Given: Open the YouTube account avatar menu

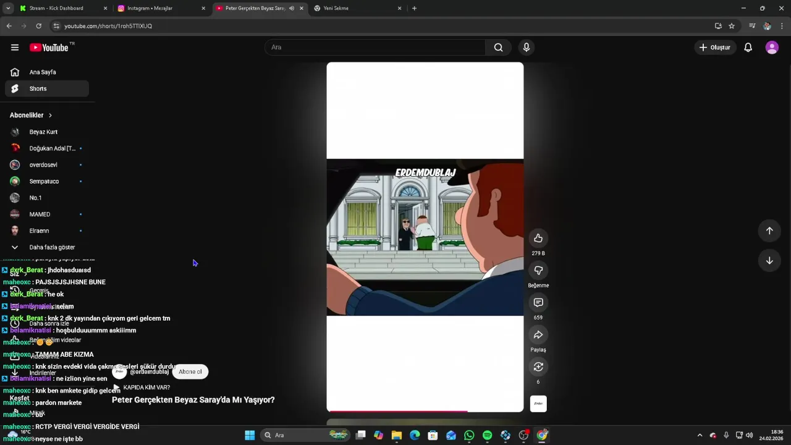Looking at the screenshot, I should pos(772,48).
